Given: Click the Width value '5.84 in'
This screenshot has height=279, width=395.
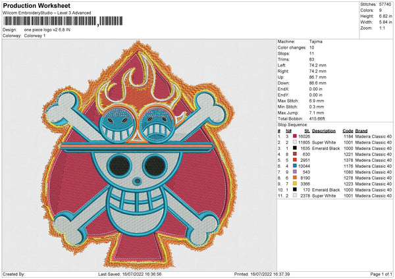Looking at the screenshot, I should (x=385, y=22).
